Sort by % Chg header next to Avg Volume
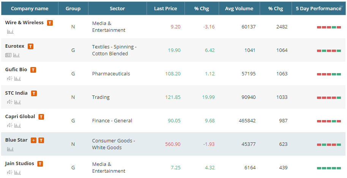This screenshot has height=178, width=347. point(276,9)
